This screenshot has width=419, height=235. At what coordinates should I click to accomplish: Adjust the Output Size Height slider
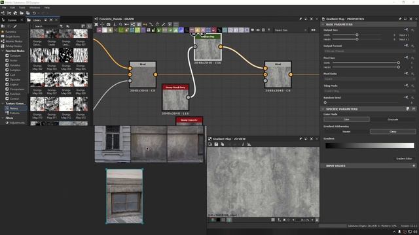point(357,39)
